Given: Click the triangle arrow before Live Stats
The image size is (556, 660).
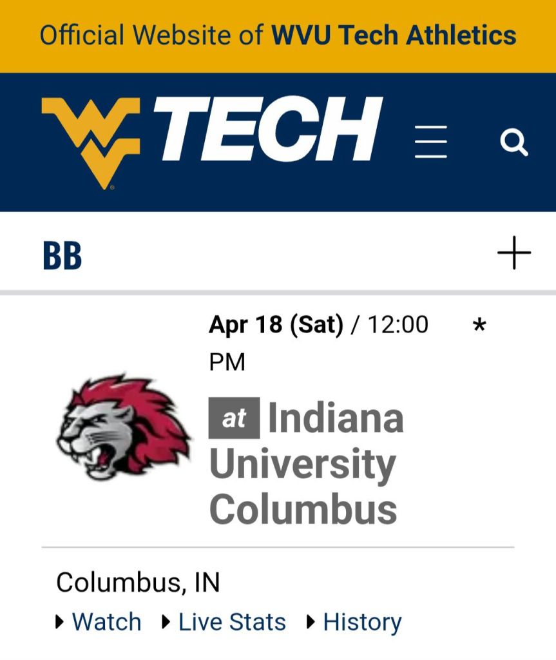Looking at the screenshot, I should coord(166,622).
